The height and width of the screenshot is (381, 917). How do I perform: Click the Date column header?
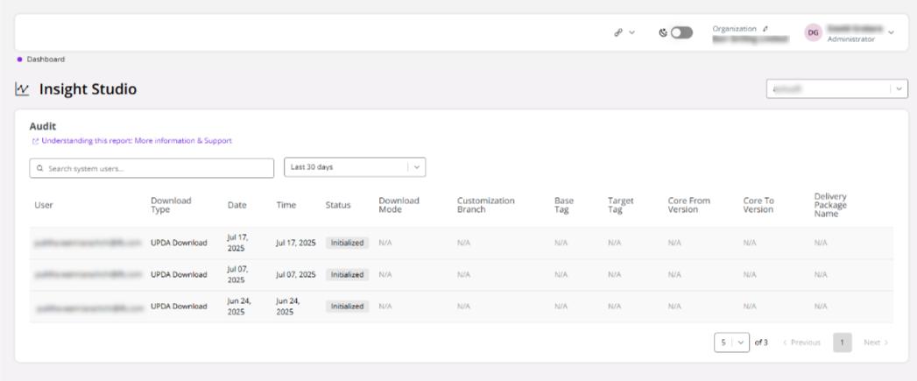click(236, 205)
